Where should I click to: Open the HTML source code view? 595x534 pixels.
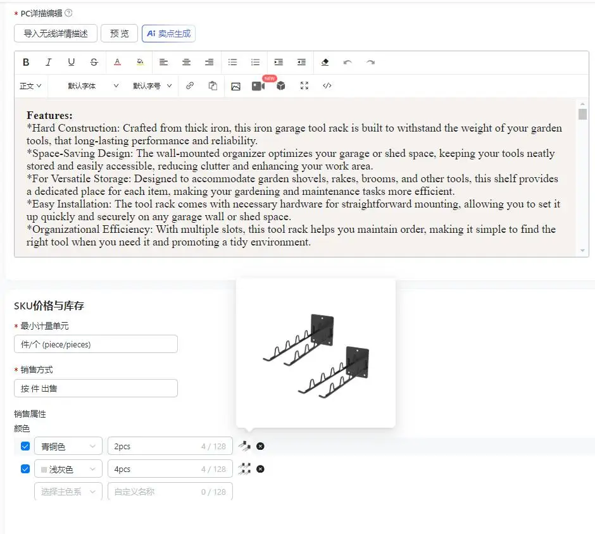click(x=327, y=85)
